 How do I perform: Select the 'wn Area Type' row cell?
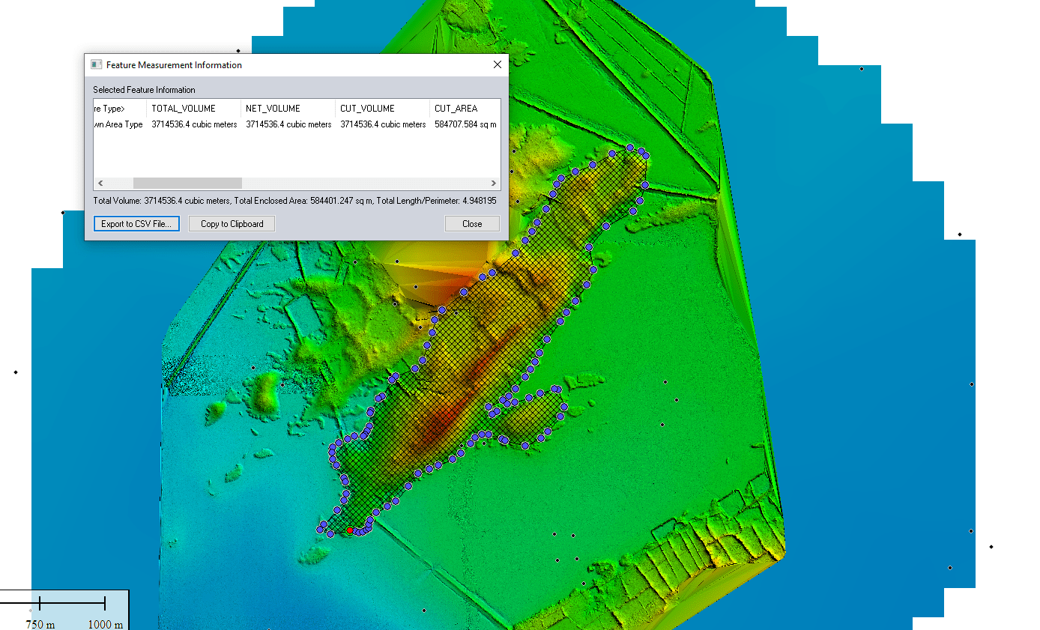(118, 124)
